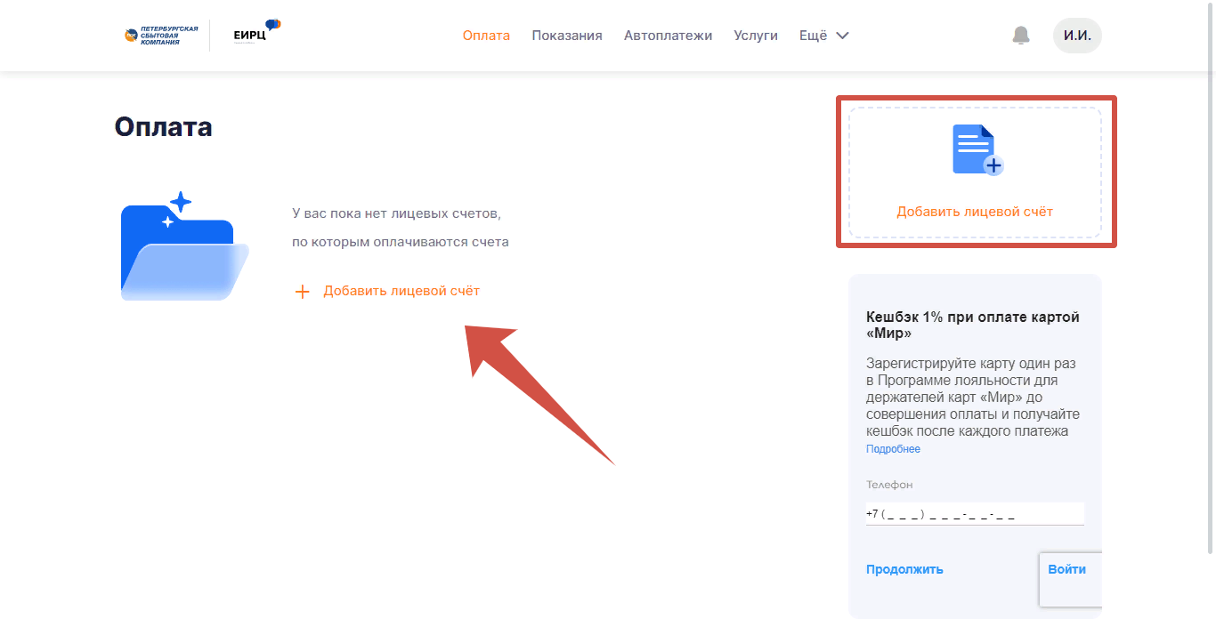
Task: Switch to the Показания section
Action: click(567, 36)
